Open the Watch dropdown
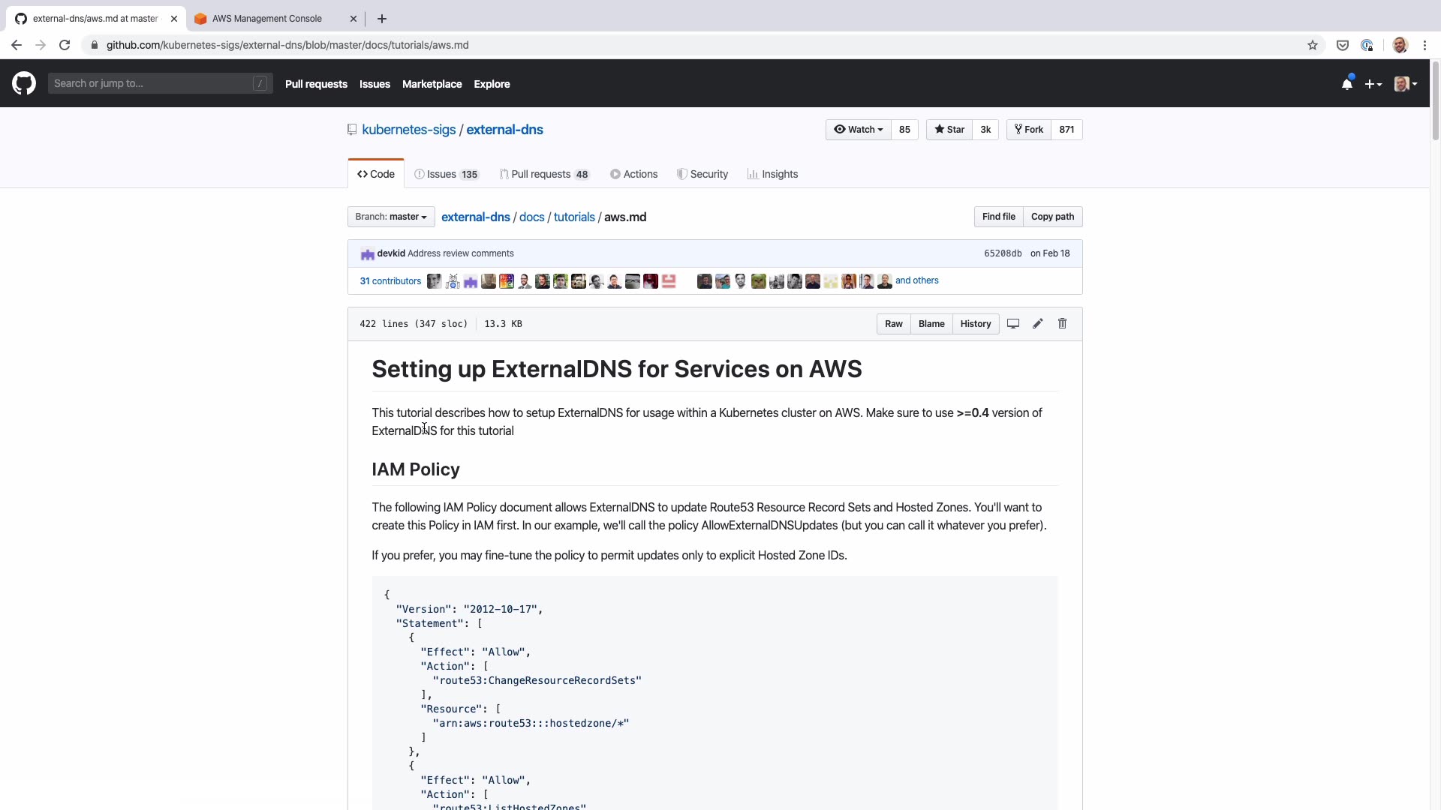Screen dimensions: 1441x810 click(858, 130)
